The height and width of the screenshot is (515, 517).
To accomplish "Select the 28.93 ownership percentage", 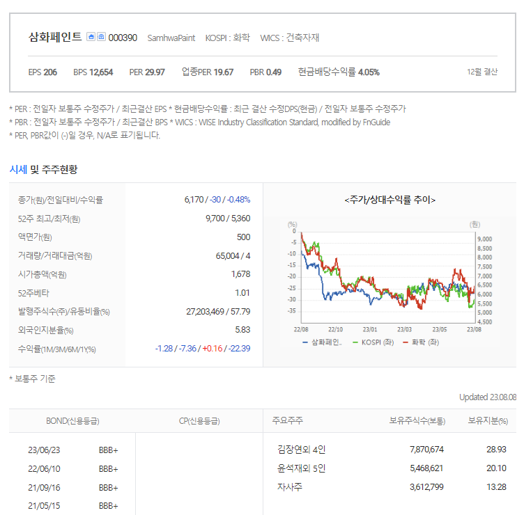I will click(x=496, y=450).
